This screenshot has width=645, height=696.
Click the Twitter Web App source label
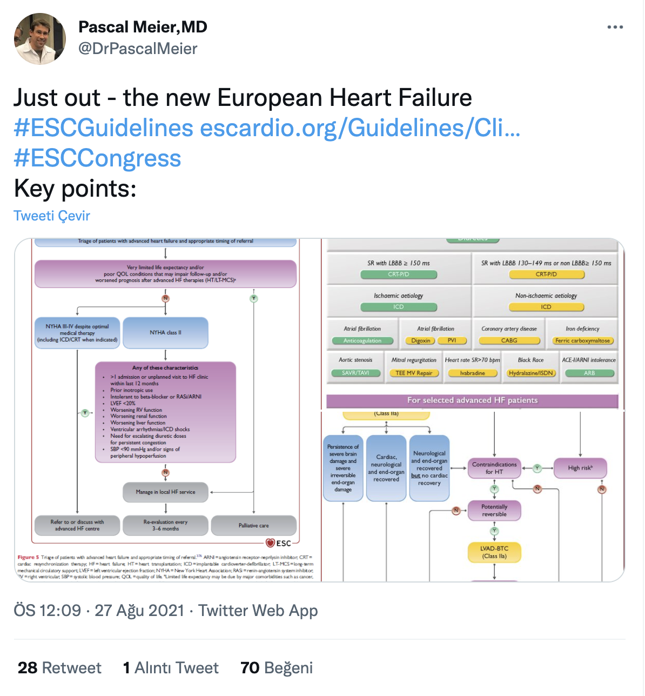[258, 611]
